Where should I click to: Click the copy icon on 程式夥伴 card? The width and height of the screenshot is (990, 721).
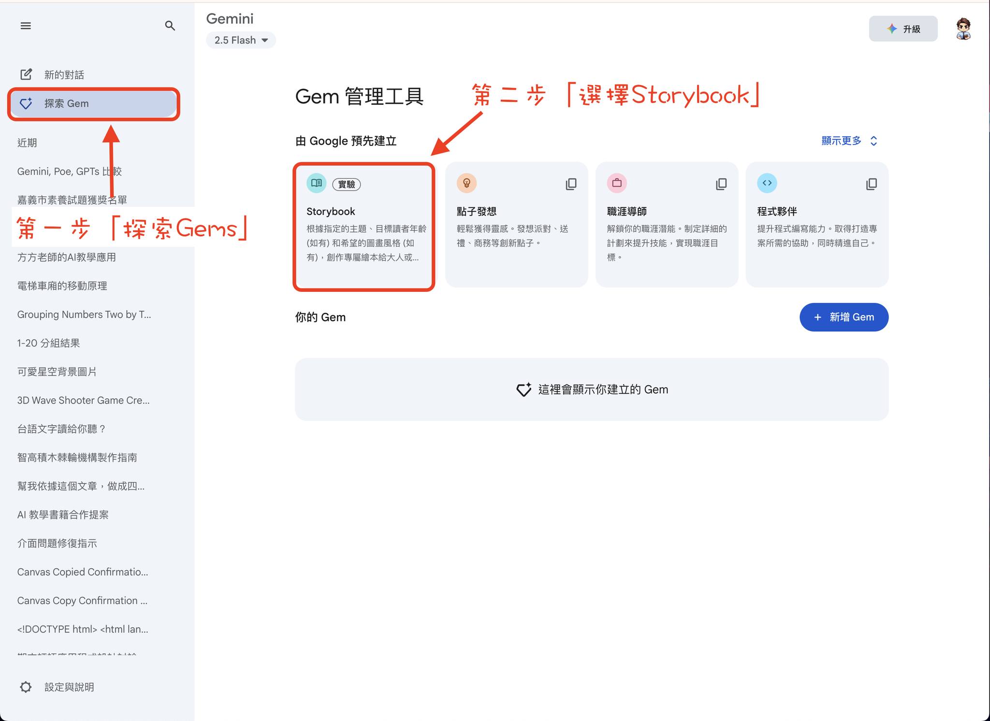[871, 184]
